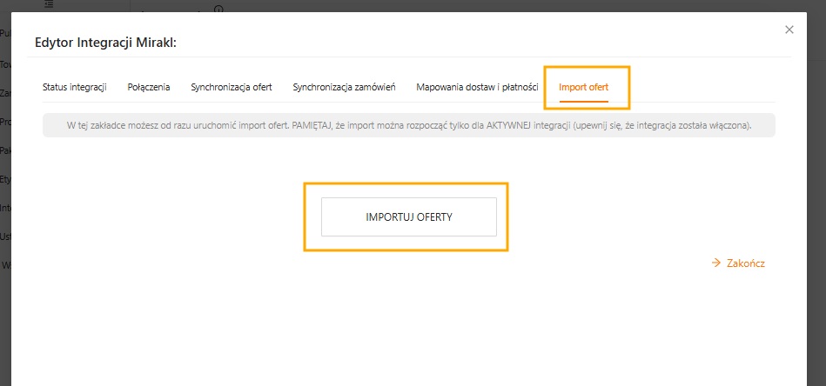Image resolution: width=826 pixels, height=386 pixels.
Task: Click the menu list icon above the dialog
Action: 48,4
